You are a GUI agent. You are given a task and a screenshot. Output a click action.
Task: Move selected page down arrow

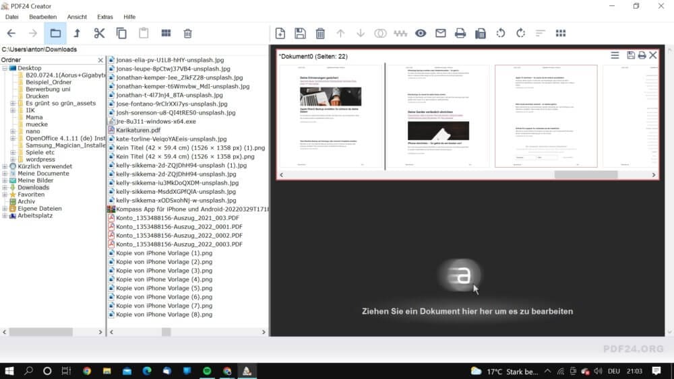pyautogui.click(x=361, y=33)
